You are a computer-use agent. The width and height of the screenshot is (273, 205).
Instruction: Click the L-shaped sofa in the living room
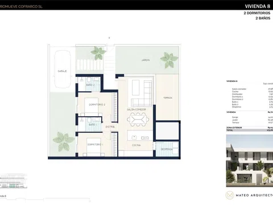click(142, 93)
